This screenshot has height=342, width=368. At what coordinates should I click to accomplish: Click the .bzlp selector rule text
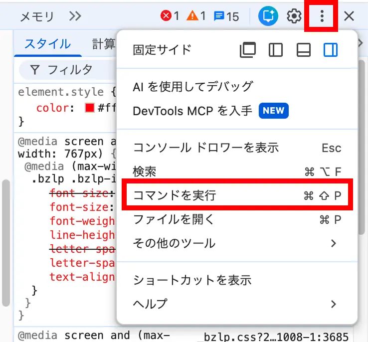[x=74, y=179]
